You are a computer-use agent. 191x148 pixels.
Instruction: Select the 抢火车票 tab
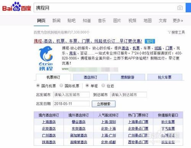(x=165, y=77)
